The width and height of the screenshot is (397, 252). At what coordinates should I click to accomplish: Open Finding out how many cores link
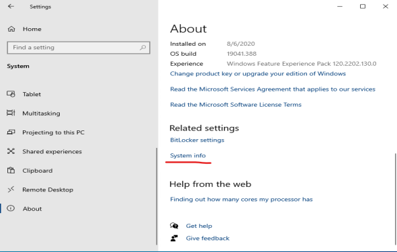coord(241,200)
